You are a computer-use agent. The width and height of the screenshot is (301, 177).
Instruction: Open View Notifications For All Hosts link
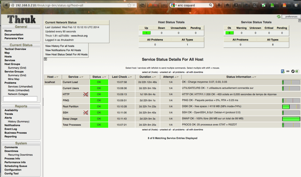coord(63,50)
